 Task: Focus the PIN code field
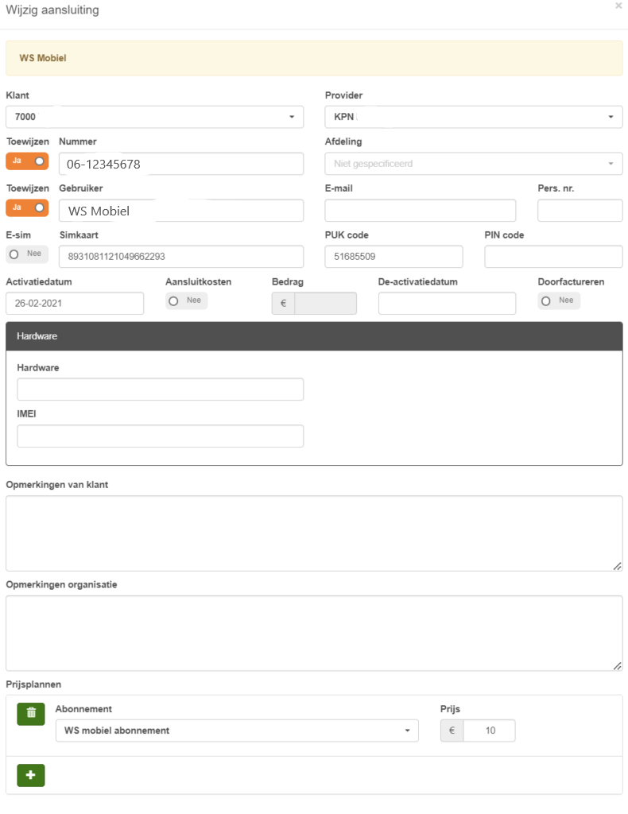point(553,257)
